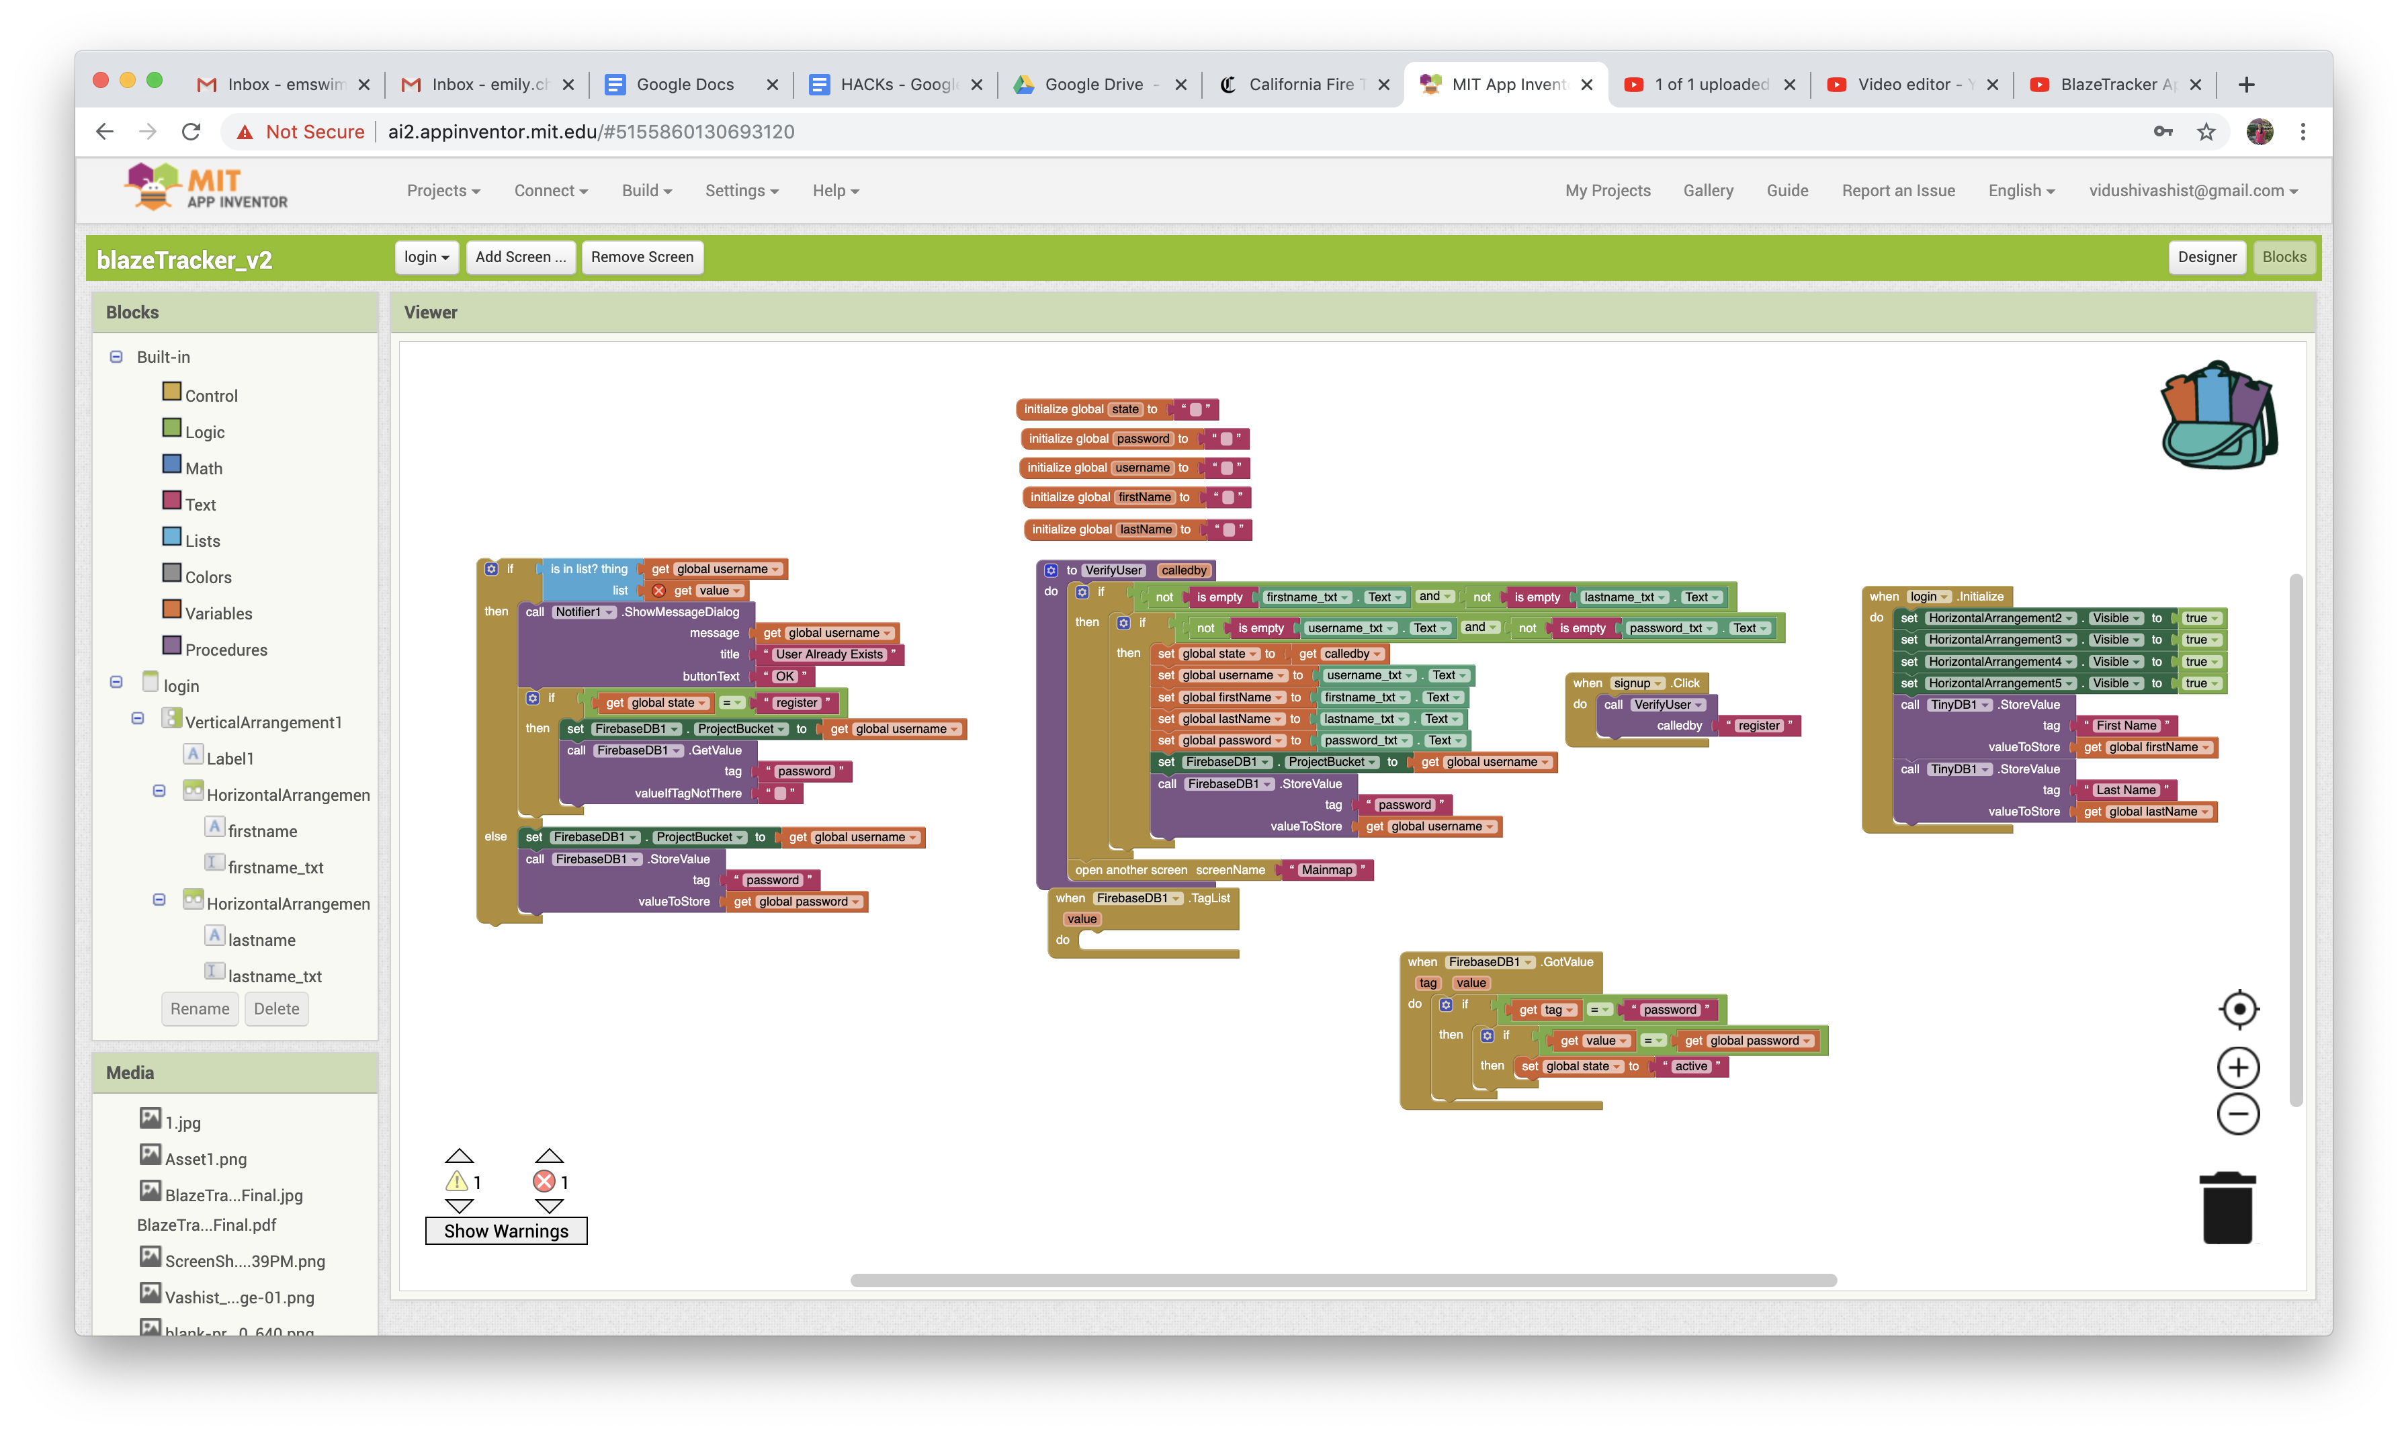
Task: Select the Colors block category swatch
Action: click(x=172, y=572)
